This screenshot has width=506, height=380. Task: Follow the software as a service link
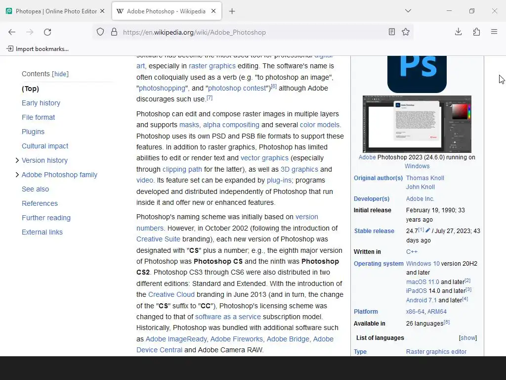point(228,317)
